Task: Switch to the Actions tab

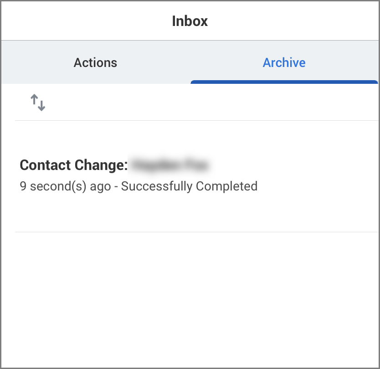Action: coord(95,62)
